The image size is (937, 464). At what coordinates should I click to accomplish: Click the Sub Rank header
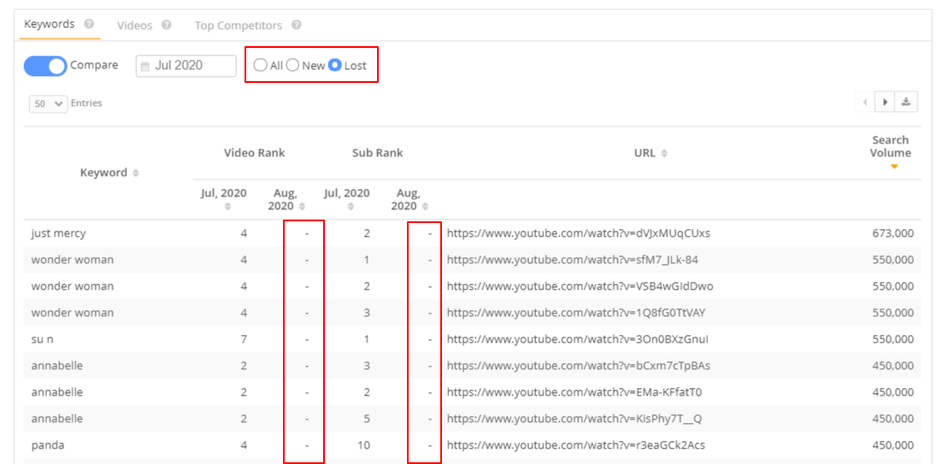click(378, 153)
